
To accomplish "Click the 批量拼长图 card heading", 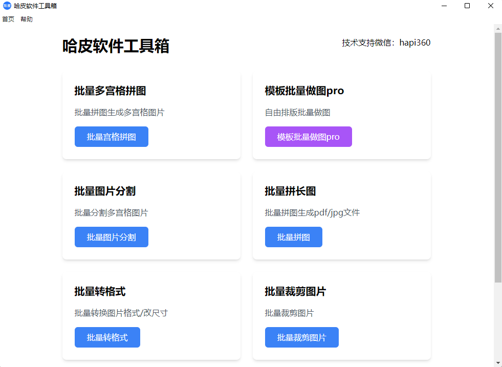I will 290,191.
